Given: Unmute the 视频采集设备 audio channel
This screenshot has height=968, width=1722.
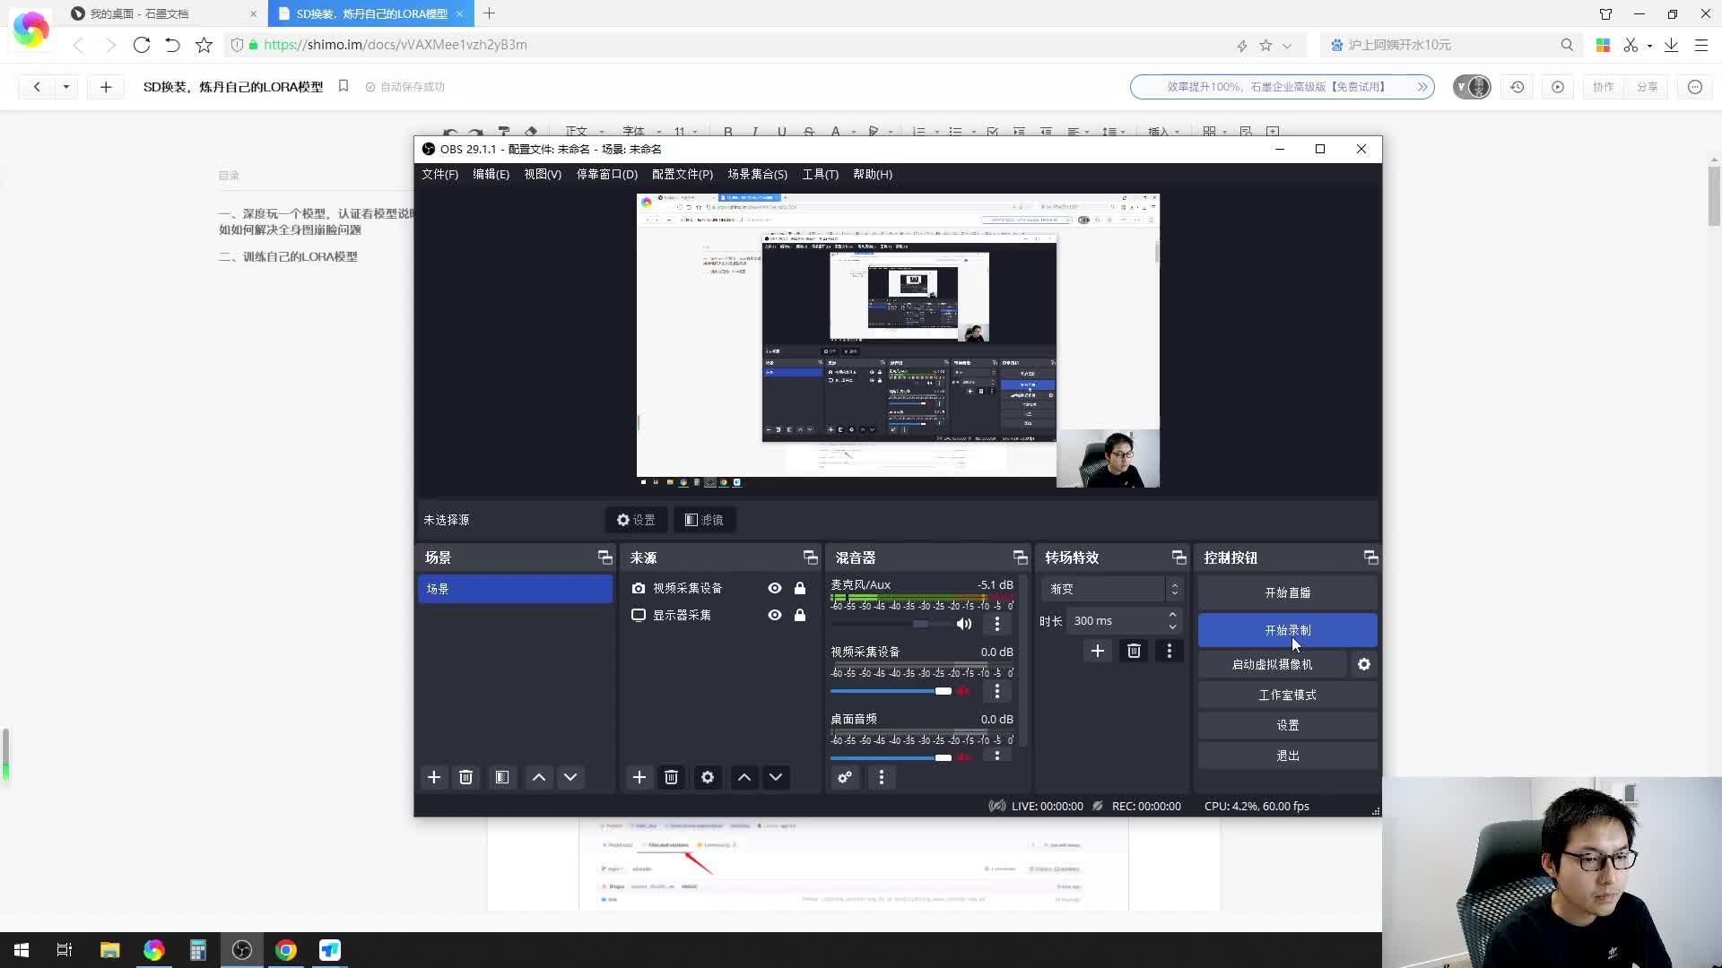Looking at the screenshot, I should point(964,691).
